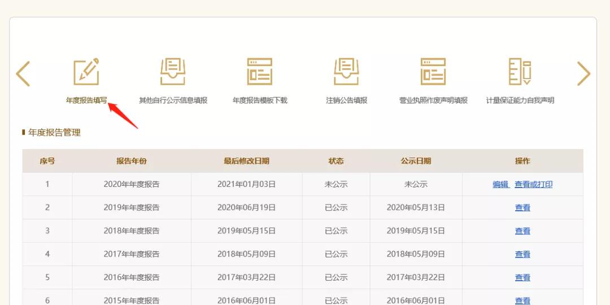Click the 2021年01月03日 modified date

click(246, 184)
